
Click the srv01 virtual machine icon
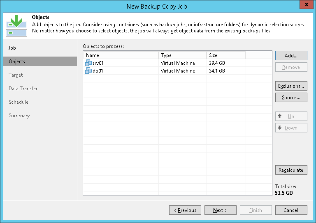click(88, 63)
